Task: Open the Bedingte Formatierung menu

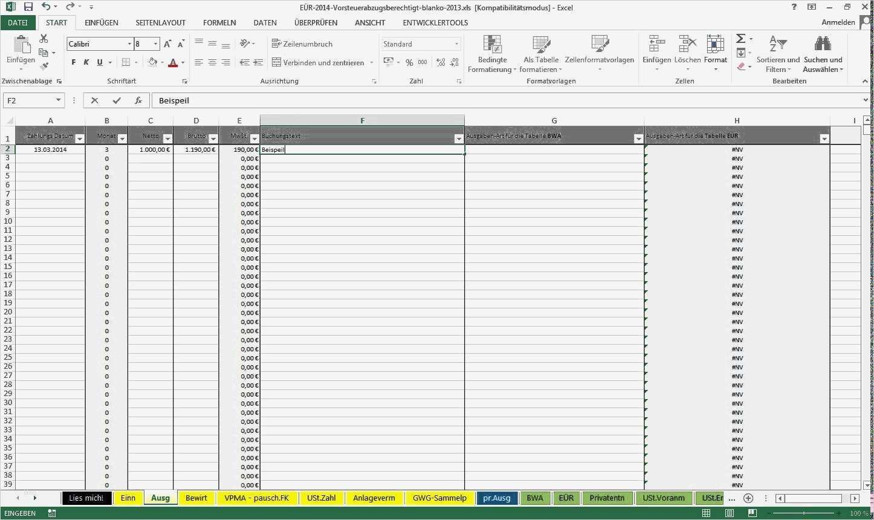Action: point(493,54)
